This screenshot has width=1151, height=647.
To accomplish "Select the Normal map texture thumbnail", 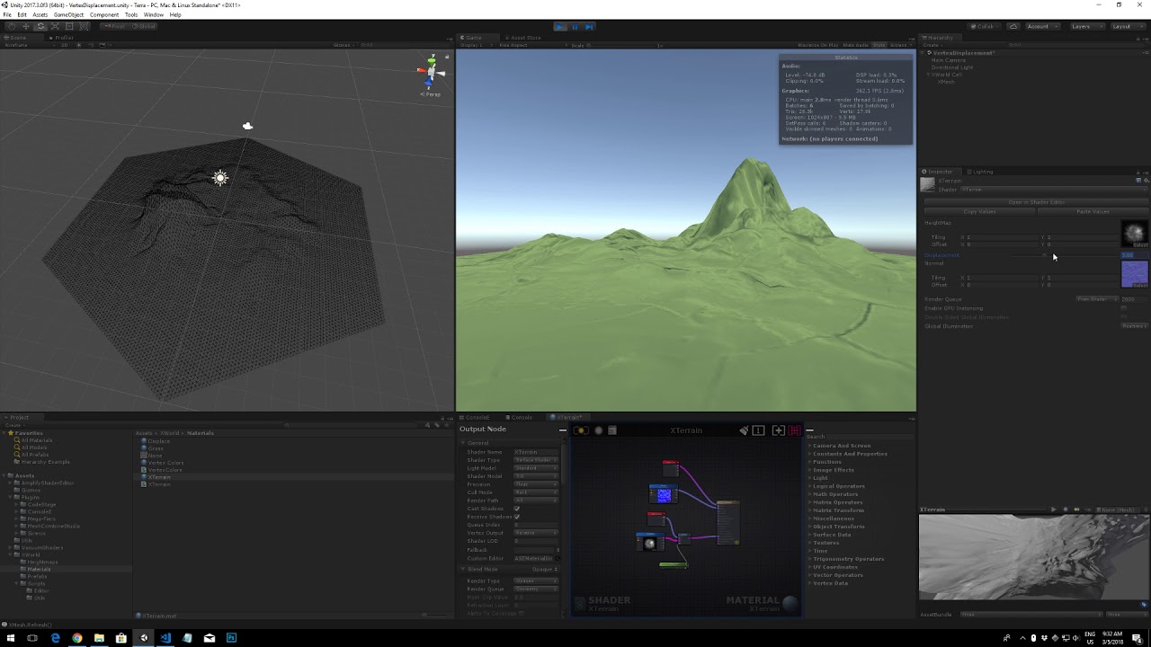I will pos(1135,274).
